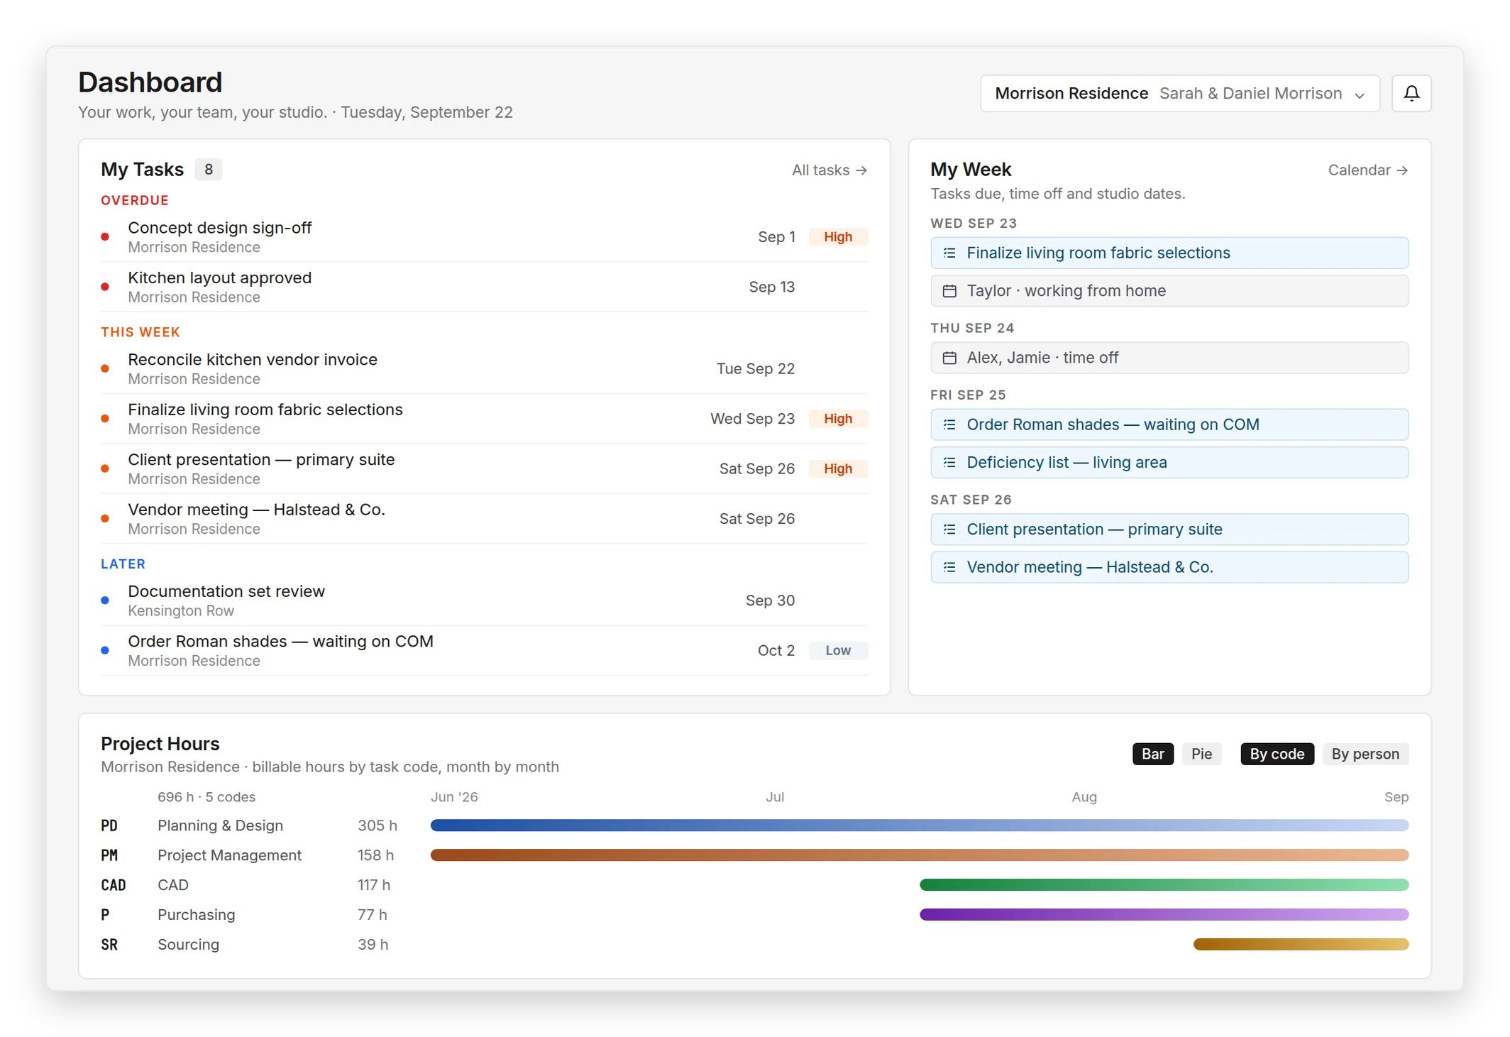Open the Kitchen layout approved task

484,287
